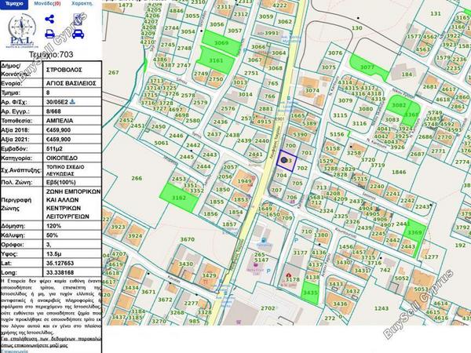Viewport: 471px width, 353px height.
Task: Switch to the Χαρακτη. tab
Action: tap(82, 4)
